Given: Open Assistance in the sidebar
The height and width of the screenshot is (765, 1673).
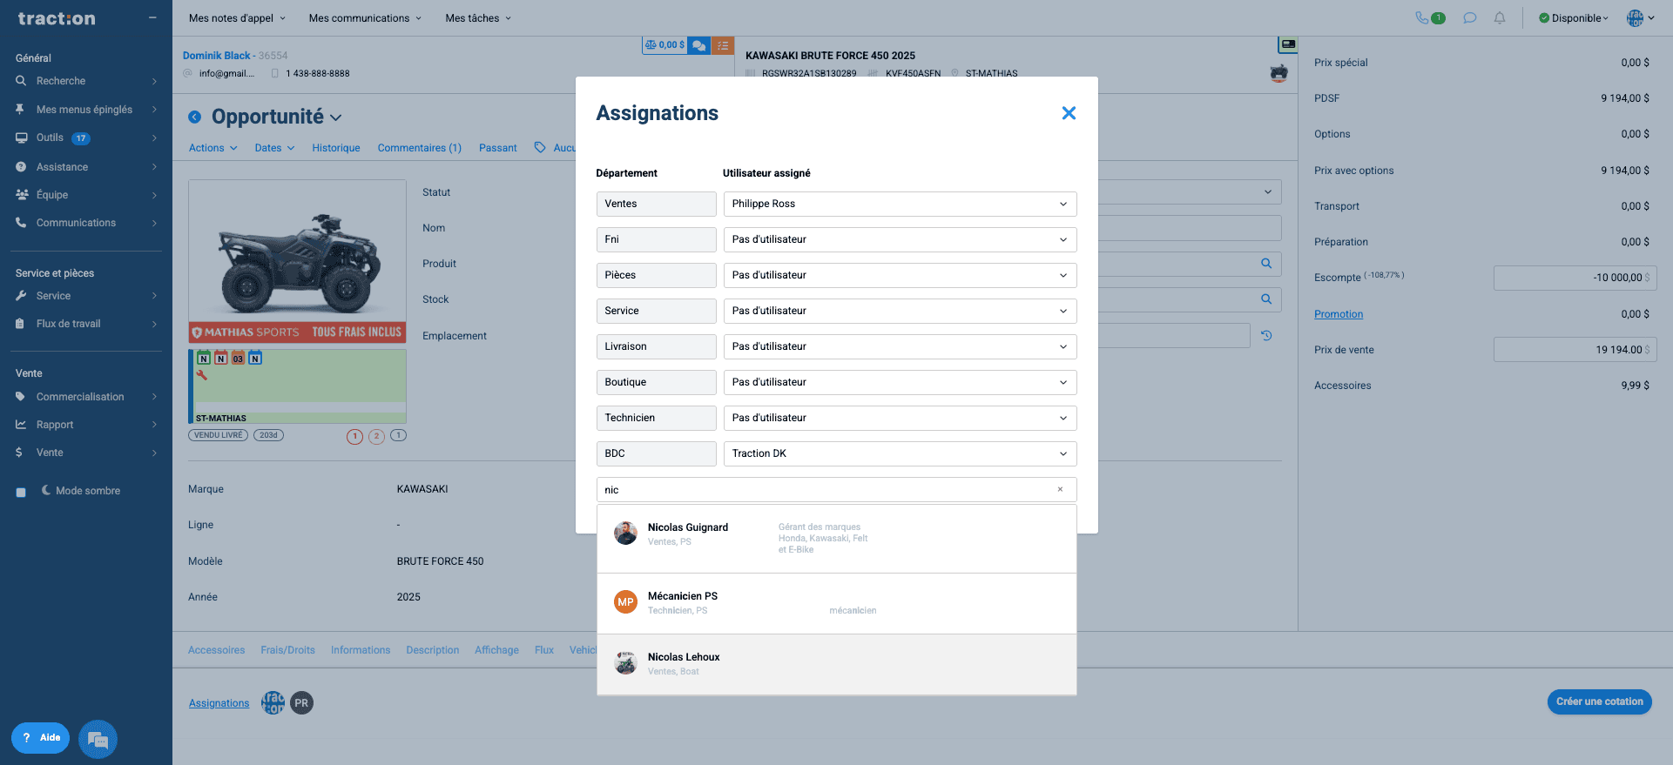Looking at the screenshot, I should [86, 167].
